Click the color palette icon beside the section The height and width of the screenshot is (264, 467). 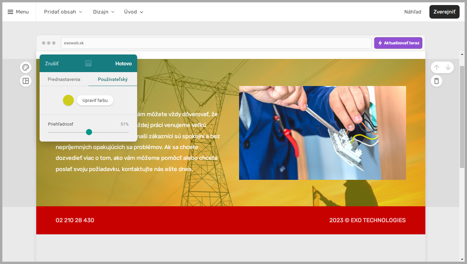tap(26, 67)
